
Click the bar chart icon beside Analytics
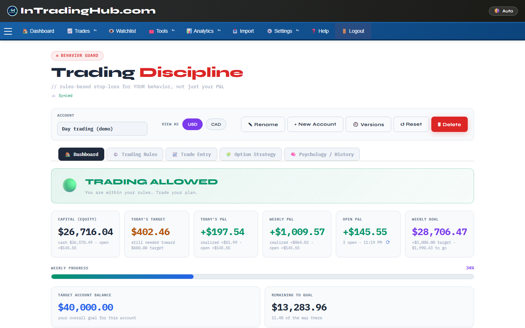[x=189, y=31]
